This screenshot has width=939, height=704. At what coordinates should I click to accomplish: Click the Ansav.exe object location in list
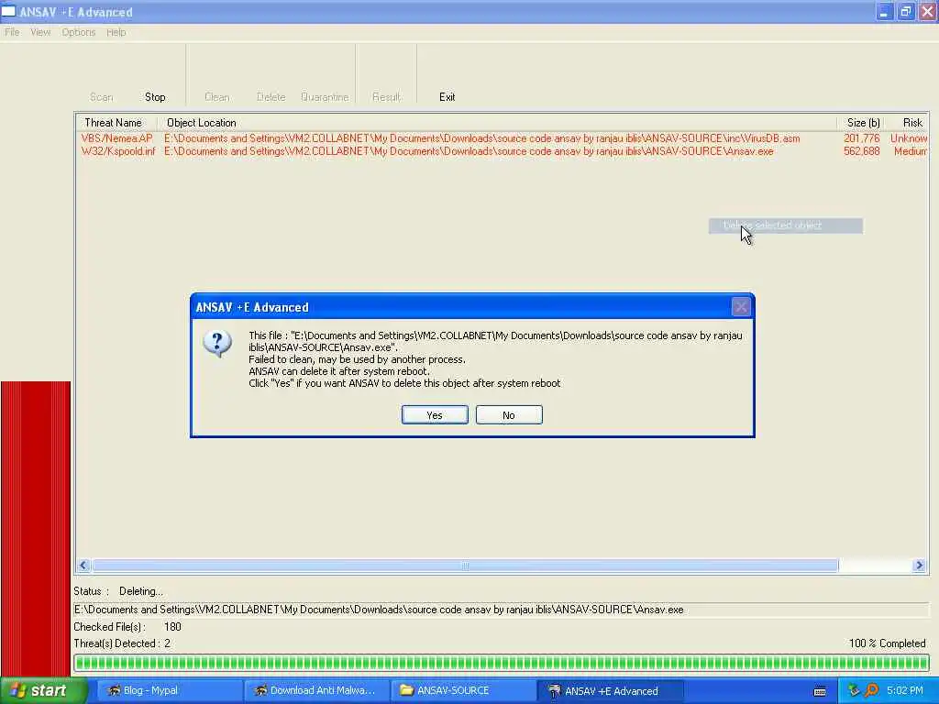point(469,151)
